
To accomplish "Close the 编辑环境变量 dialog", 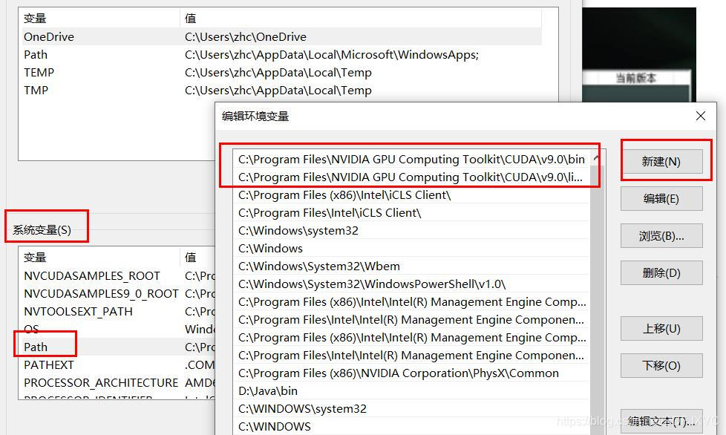I will tap(701, 116).
